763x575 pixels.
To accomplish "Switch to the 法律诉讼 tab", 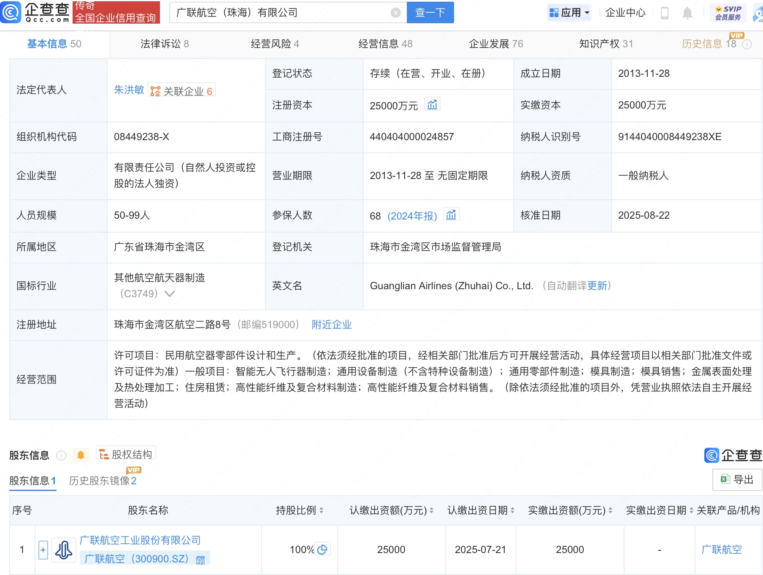I will 165,44.
